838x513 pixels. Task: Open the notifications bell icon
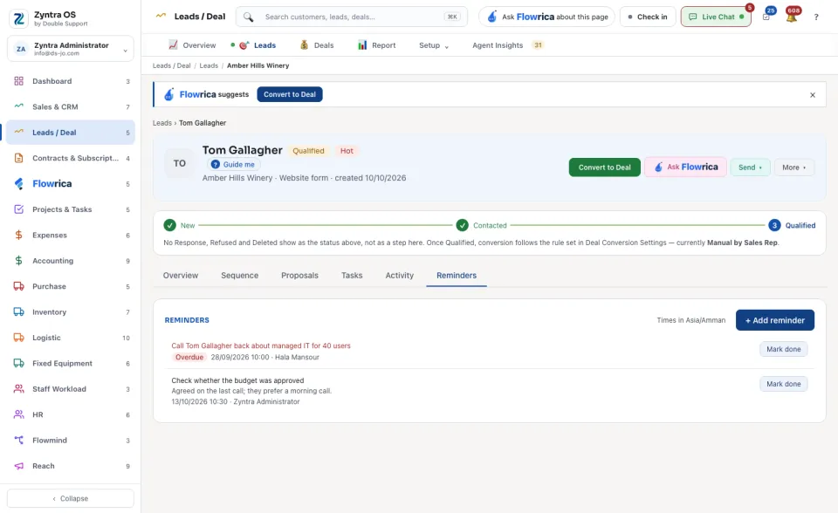coord(792,17)
